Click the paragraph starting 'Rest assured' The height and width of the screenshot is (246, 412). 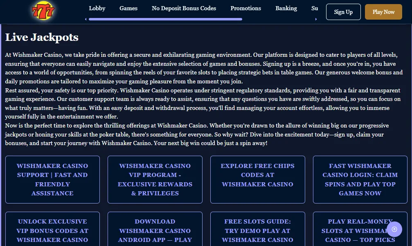(x=203, y=103)
